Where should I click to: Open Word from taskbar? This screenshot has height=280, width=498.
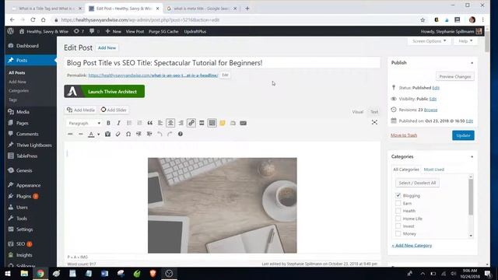tap(104, 273)
